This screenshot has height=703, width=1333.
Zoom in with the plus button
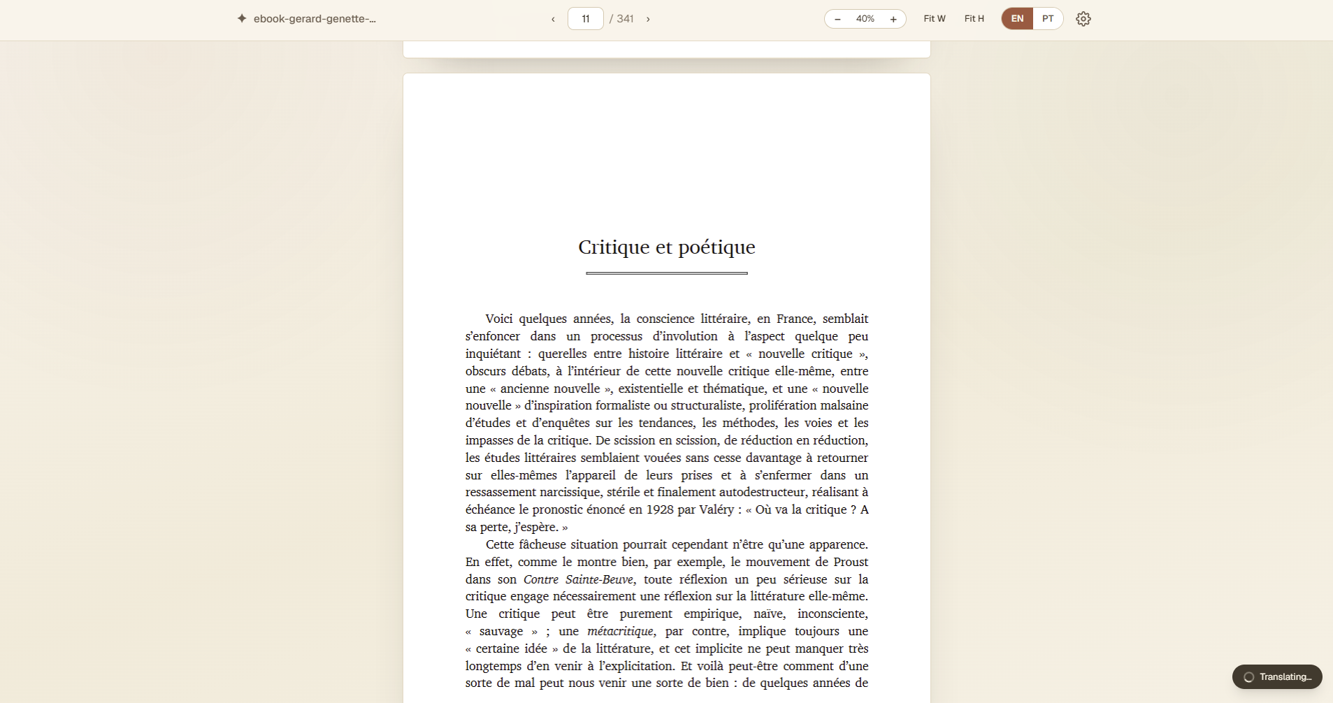coord(893,19)
